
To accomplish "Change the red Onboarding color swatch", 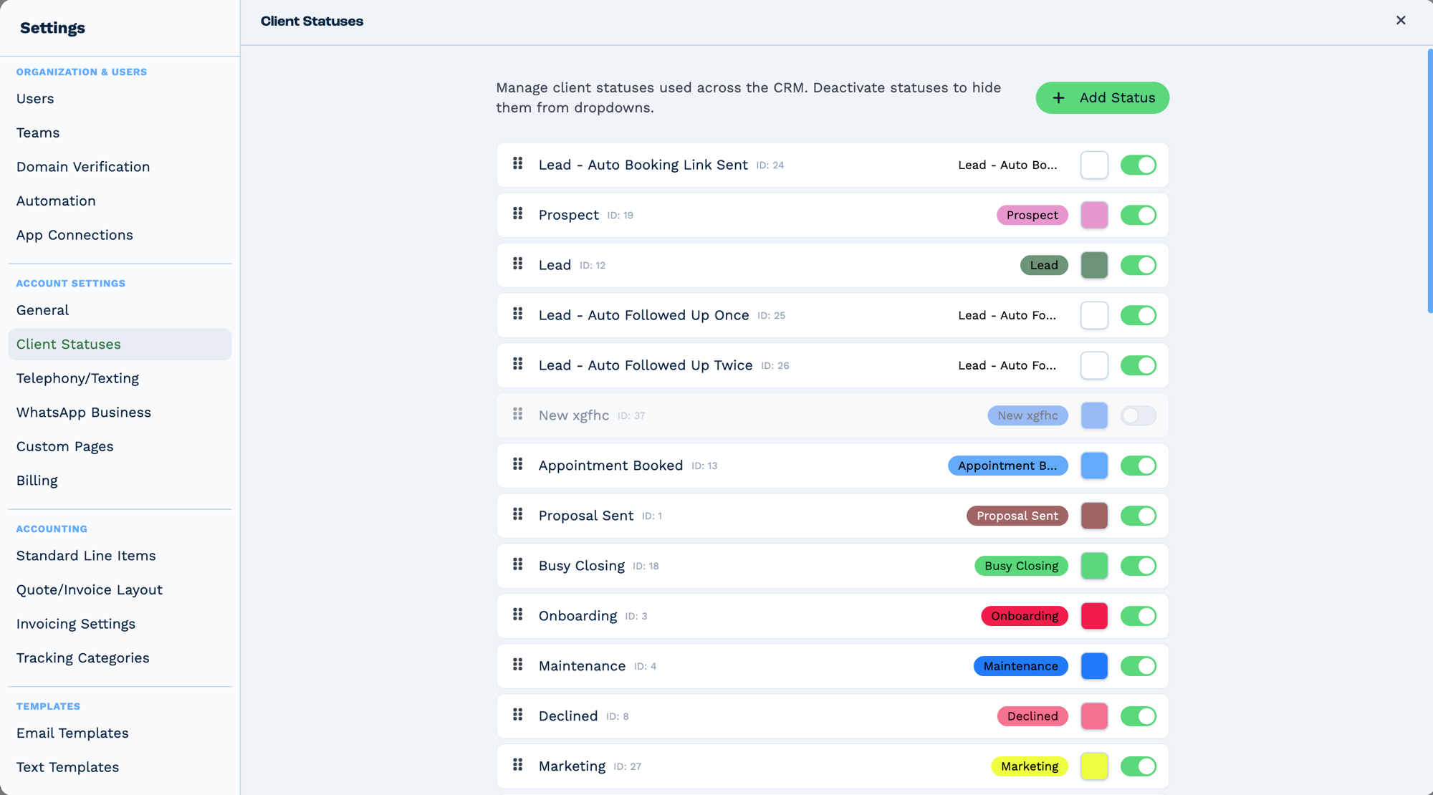I will coord(1094,616).
